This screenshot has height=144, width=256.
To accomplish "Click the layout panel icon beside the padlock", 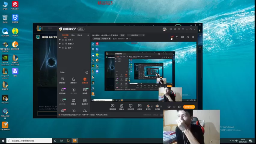I will pyautogui.click(x=182, y=37).
